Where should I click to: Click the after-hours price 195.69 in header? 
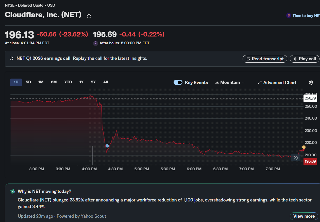tap(105, 34)
